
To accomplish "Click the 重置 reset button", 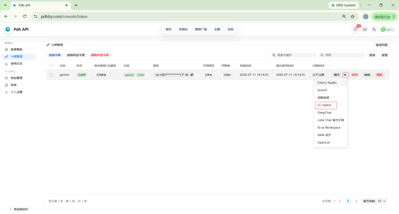I will point(385,55).
